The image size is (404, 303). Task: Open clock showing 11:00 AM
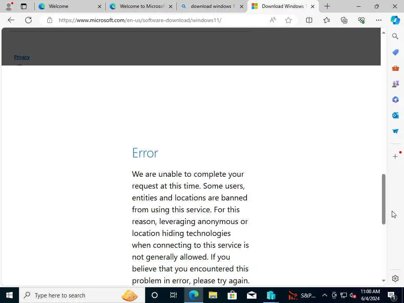[370, 295]
